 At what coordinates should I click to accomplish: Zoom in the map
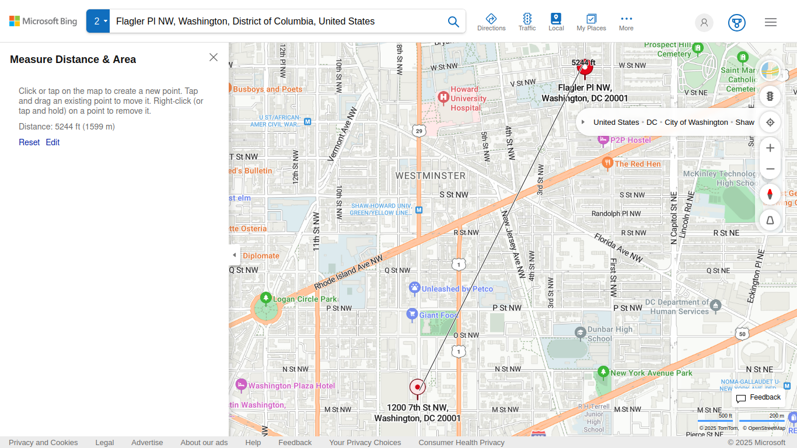pyautogui.click(x=770, y=148)
